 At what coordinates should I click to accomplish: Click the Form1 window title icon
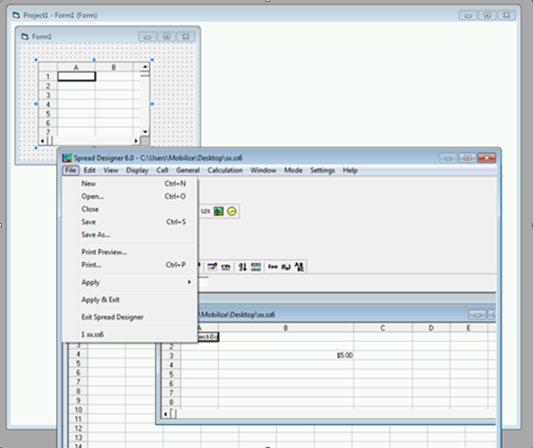tap(25, 36)
